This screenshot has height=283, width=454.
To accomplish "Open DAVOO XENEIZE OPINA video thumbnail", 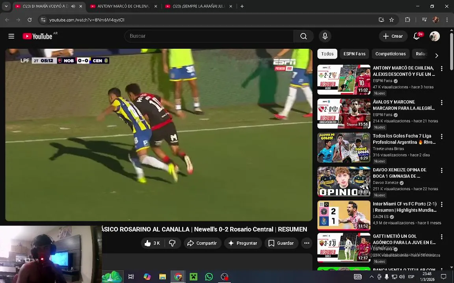I will point(344,182).
